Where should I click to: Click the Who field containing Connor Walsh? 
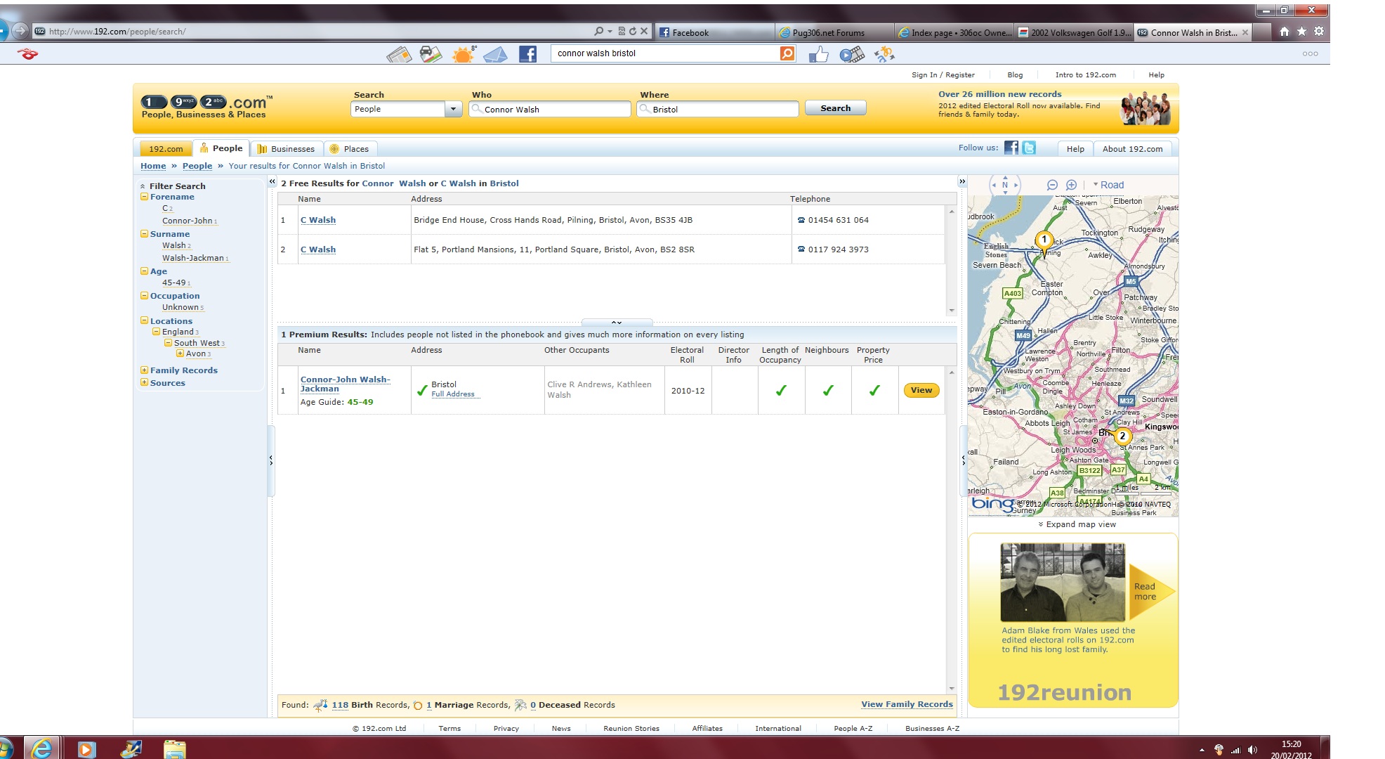550,109
